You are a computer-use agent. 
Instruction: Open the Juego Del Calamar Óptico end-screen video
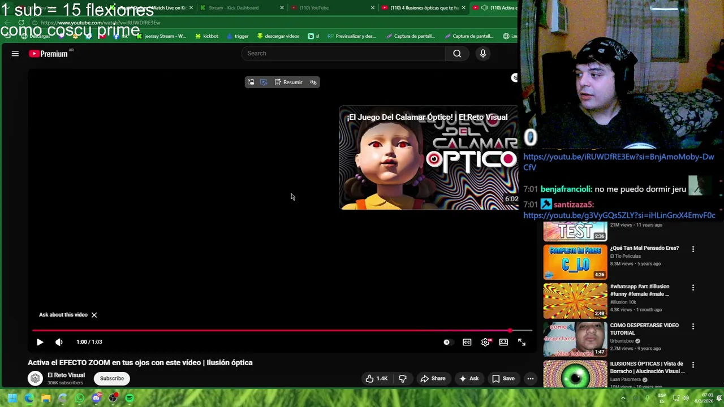tap(429, 158)
